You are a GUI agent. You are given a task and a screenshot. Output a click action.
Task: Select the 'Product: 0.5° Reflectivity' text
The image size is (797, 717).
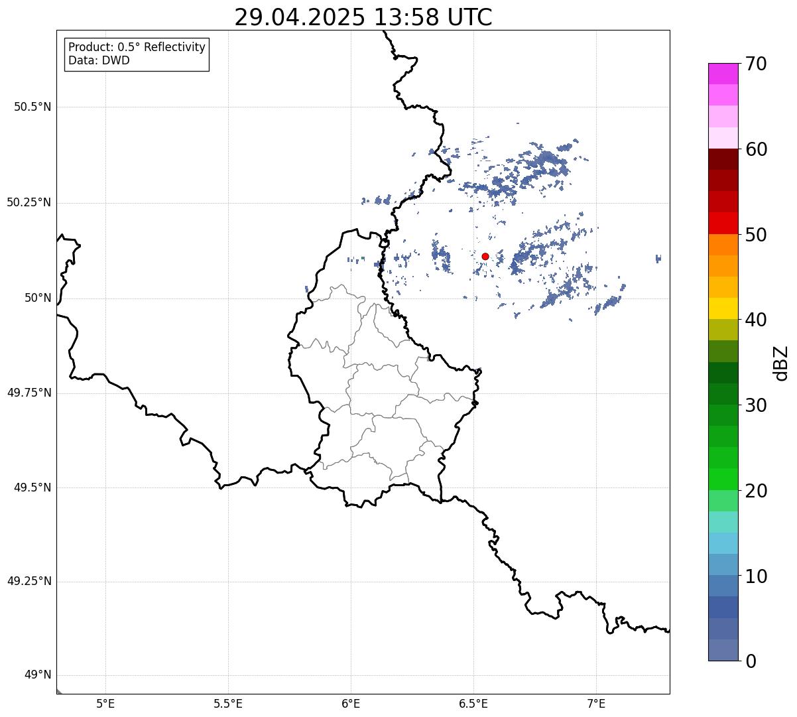(137, 47)
